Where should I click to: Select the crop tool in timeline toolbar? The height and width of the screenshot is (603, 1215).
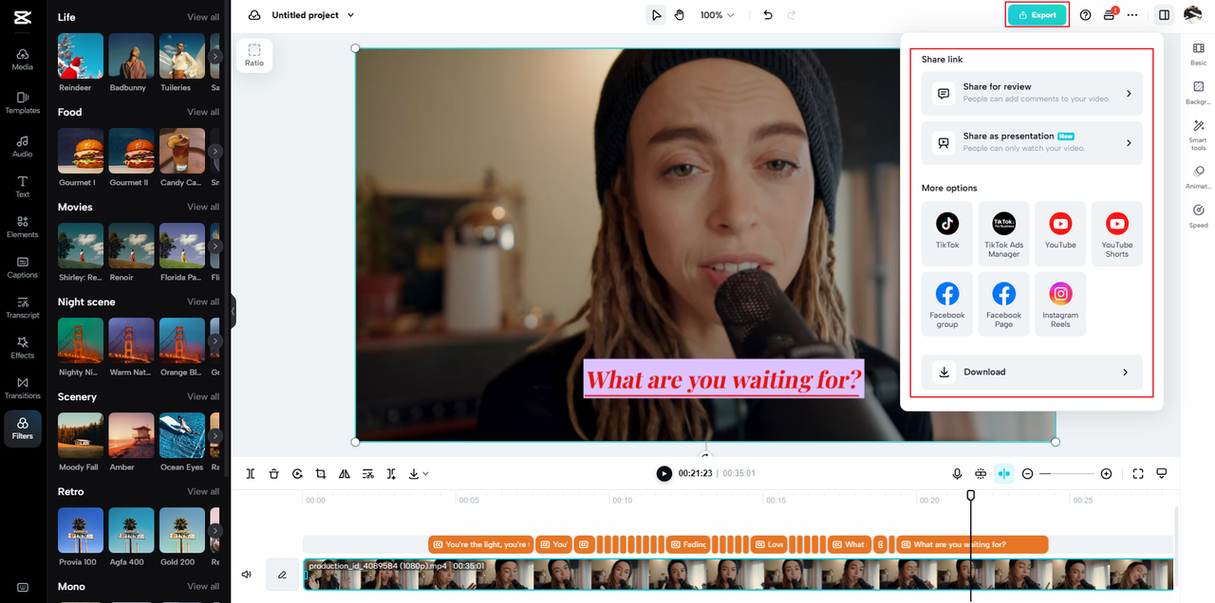pos(321,474)
